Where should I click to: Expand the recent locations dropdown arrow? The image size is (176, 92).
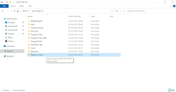tap(11, 11)
